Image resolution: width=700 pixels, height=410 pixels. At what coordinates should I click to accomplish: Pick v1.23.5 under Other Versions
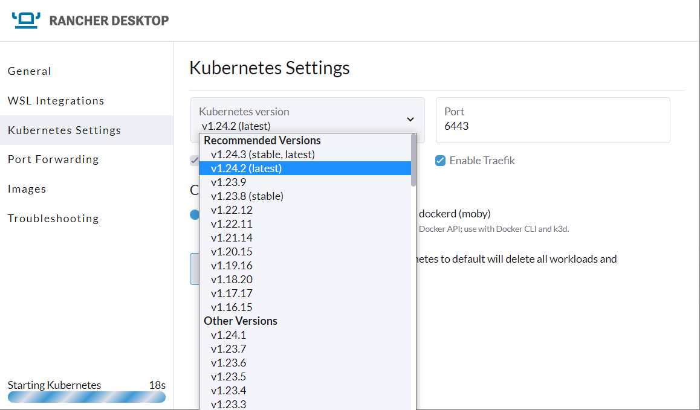click(305, 377)
